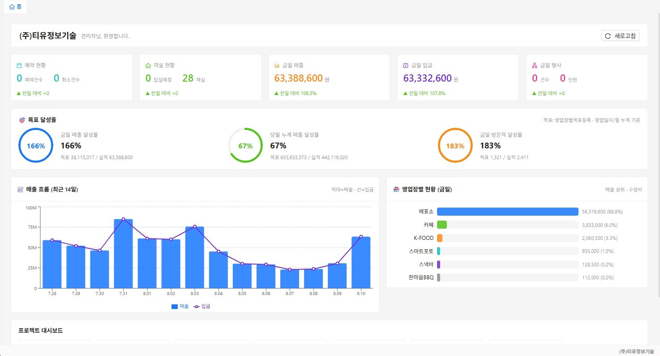
Task: Click the blue 166% progress ring
Action: [36, 146]
